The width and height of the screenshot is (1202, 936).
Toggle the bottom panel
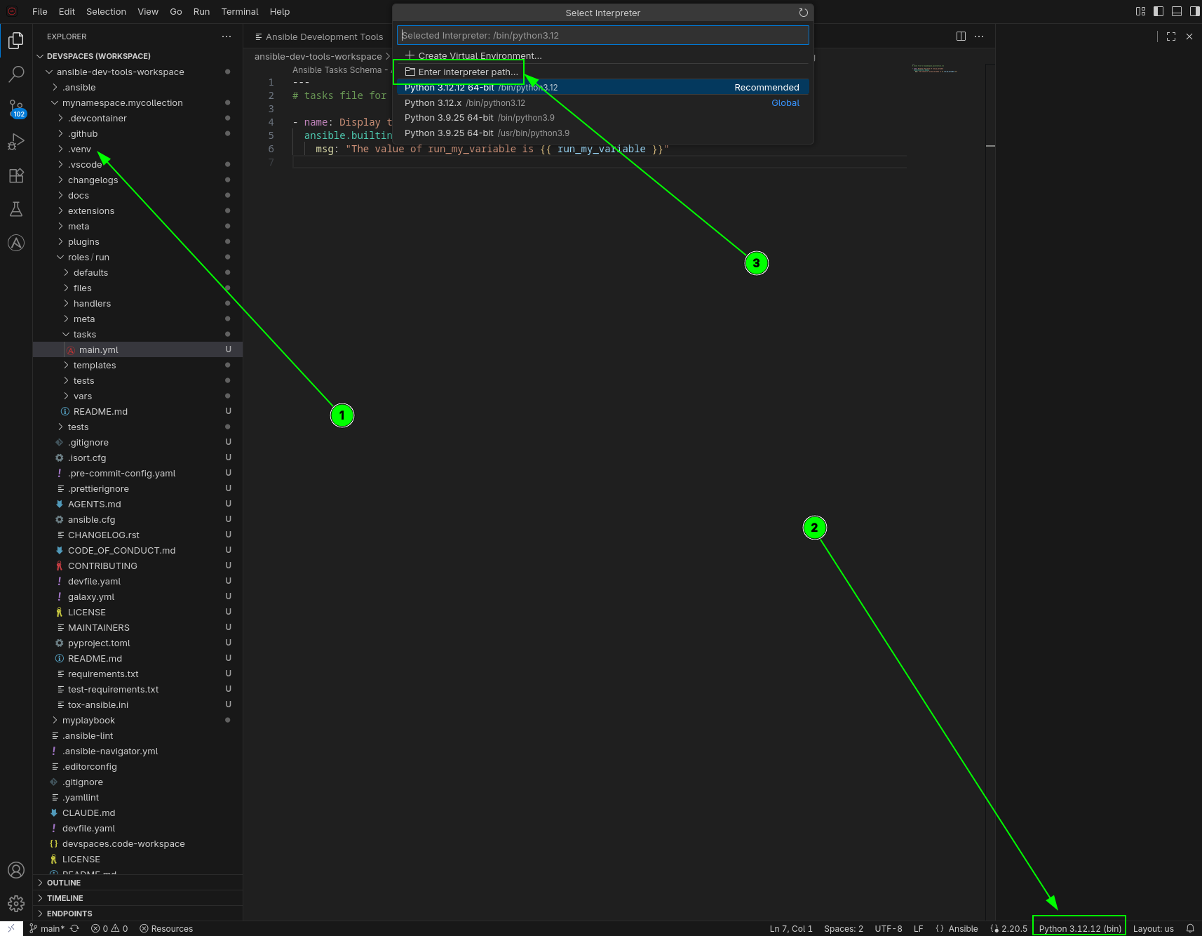pos(1177,11)
